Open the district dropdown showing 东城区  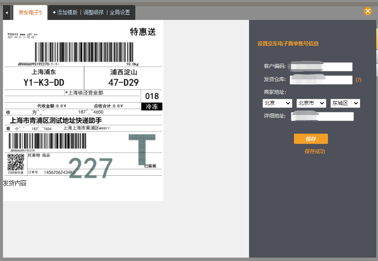(345, 103)
